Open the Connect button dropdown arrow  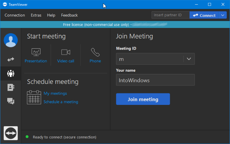[x=222, y=15]
